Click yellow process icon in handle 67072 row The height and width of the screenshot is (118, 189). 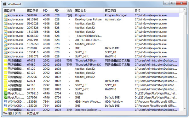pos(6,61)
